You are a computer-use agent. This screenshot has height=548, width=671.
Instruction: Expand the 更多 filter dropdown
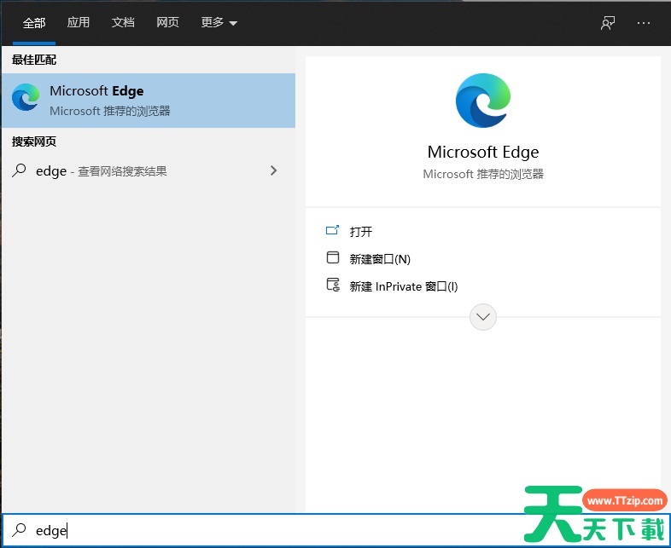[219, 23]
